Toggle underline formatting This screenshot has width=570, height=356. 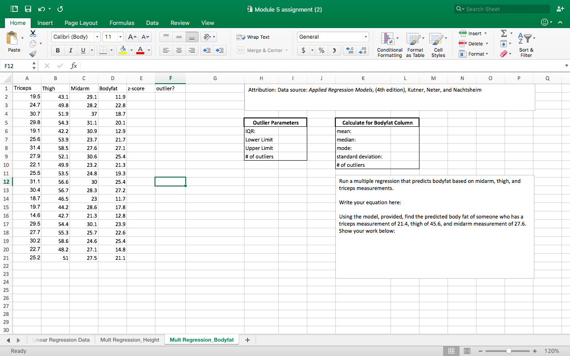click(82, 50)
